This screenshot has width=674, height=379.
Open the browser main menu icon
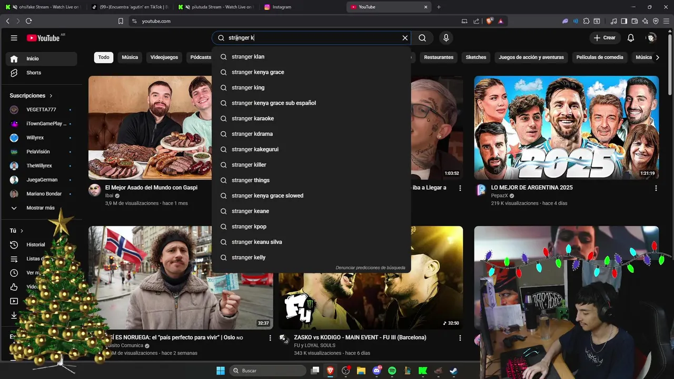(x=666, y=21)
